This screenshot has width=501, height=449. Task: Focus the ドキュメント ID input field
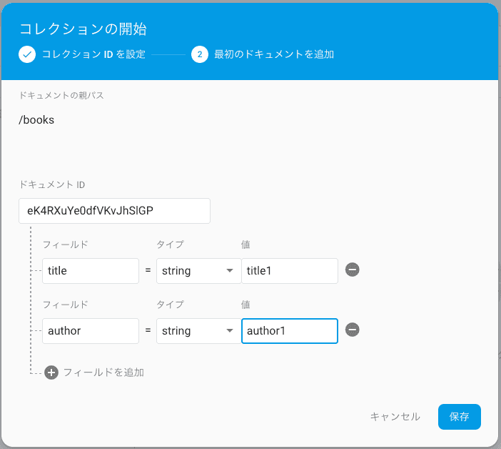click(x=114, y=211)
